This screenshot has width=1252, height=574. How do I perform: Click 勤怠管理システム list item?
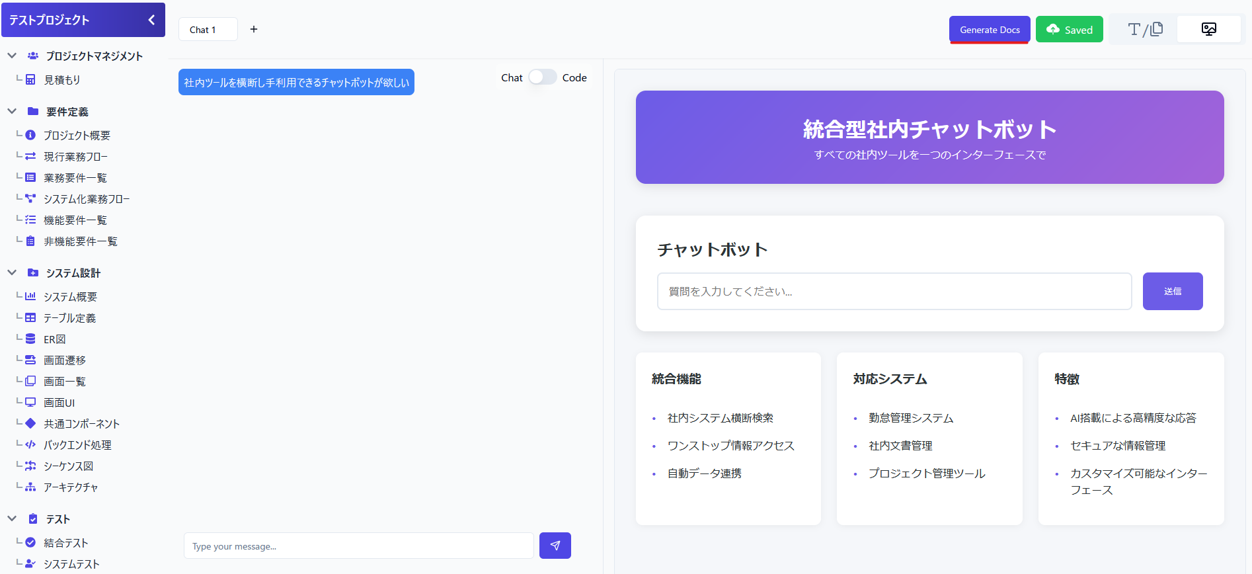pyautogui.click(x=911, y=418)
